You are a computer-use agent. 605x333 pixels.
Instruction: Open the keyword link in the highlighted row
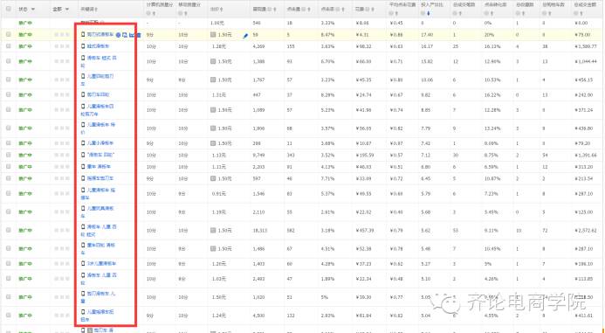click(x=100, y=35)
